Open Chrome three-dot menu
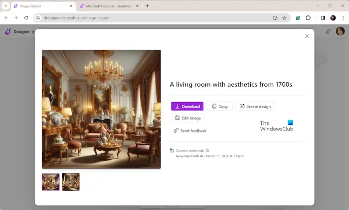The image size is (349, 210). coord(343,18)
